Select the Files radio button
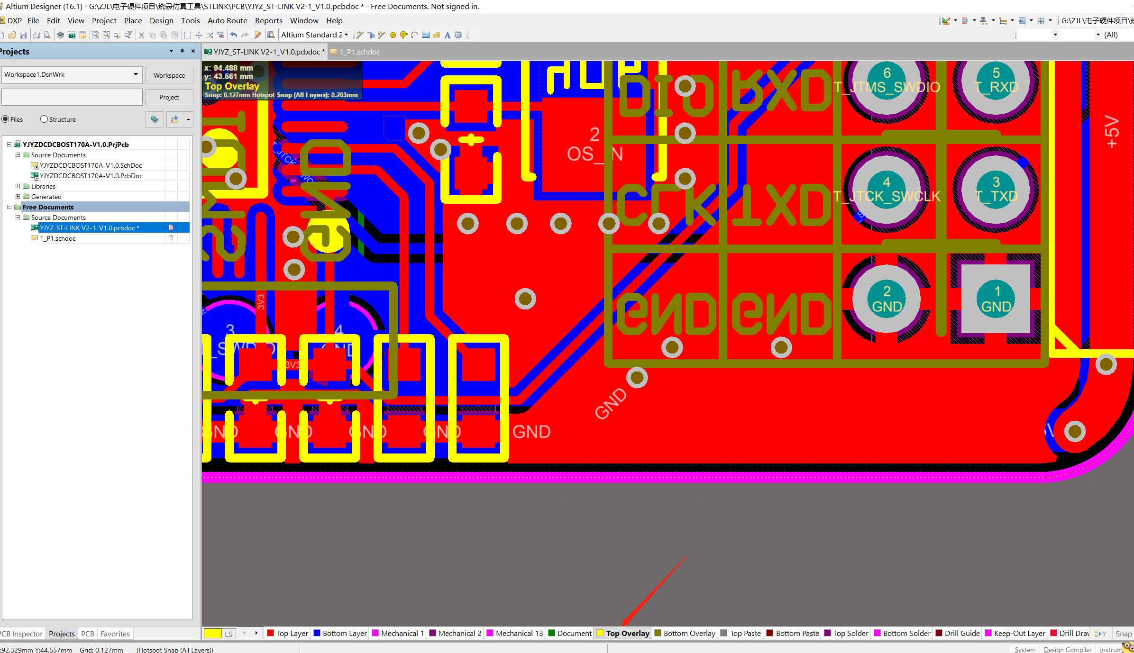The width and height of the screenshot is (1134, 653). pos(4,119)
